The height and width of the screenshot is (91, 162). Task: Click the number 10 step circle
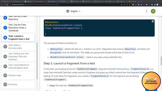click(5, 56)
